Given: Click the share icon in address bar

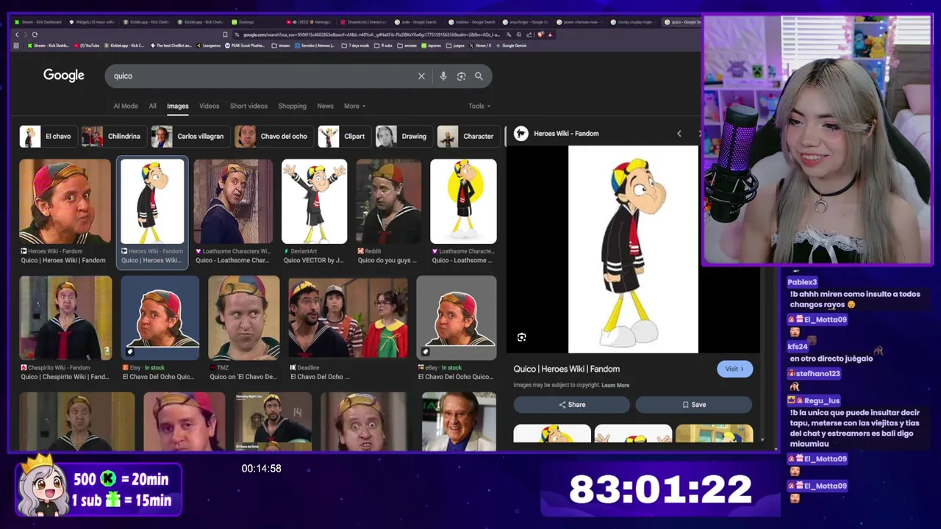Looking at the screenshot, I should coord(529,35).
